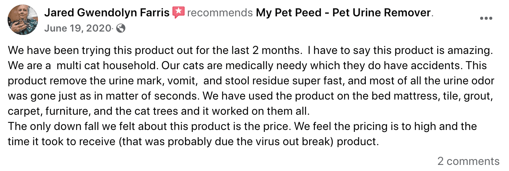Click the pink star recommendation badge

pos(178,13)
